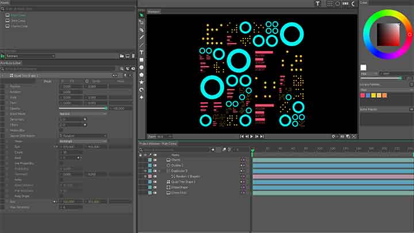This screenshot has height=233, width=414.
Task: Select the Polygon shape tool
Action: click(x=141, y=75)
